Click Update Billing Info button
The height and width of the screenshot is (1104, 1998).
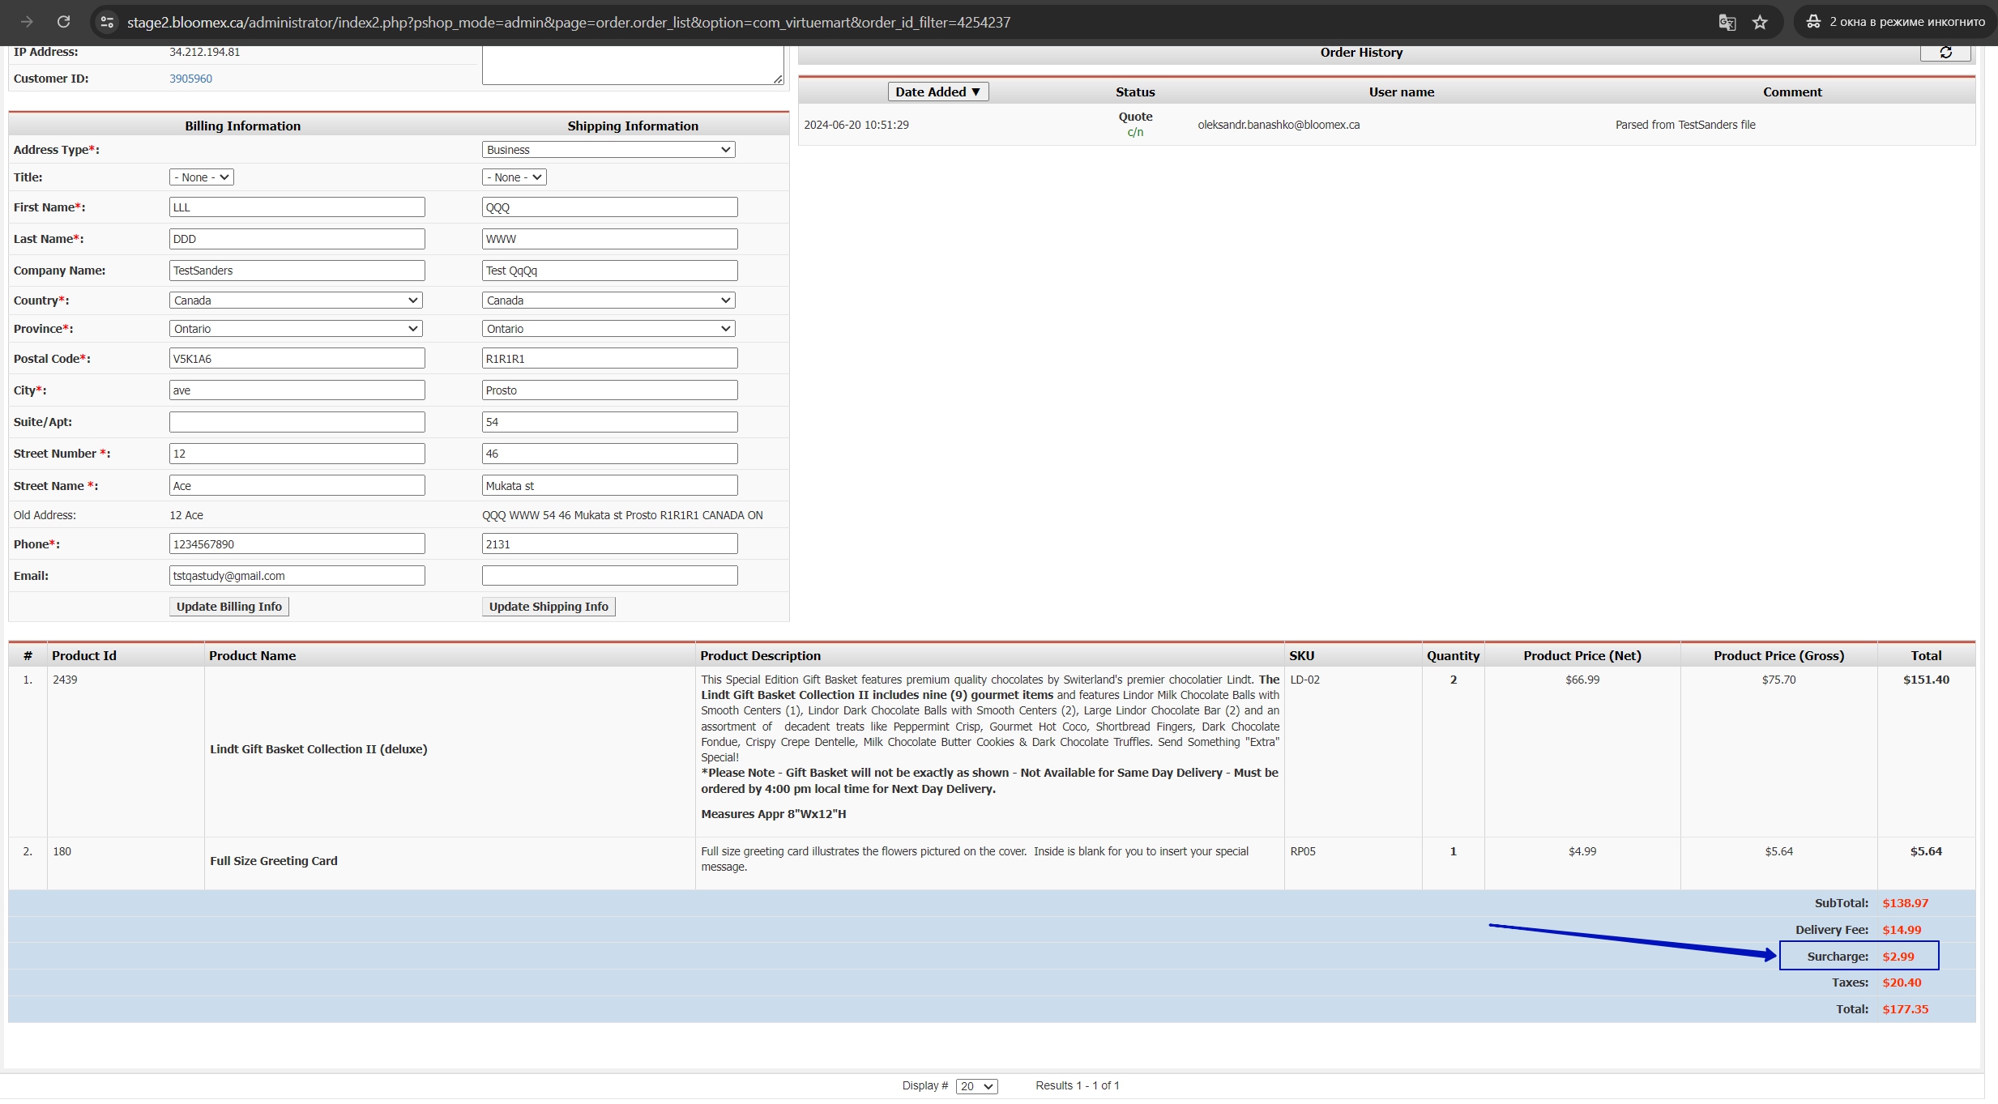click(229, 607)
